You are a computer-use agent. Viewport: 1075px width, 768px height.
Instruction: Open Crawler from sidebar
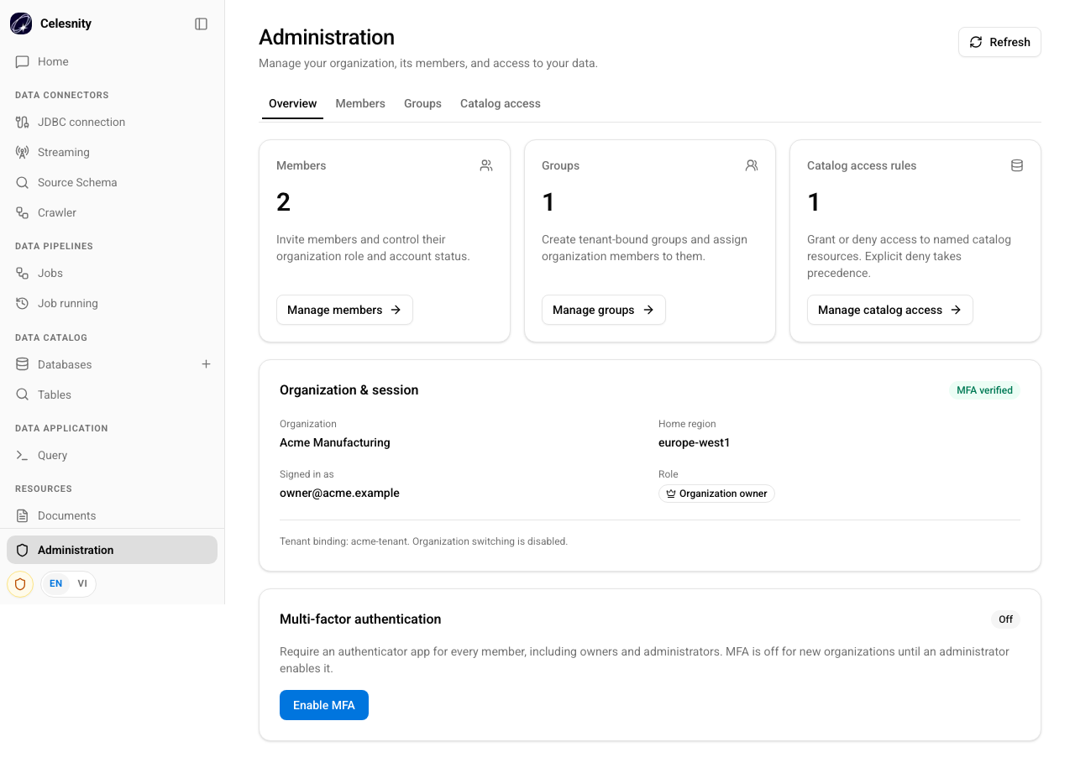(112, 212)
